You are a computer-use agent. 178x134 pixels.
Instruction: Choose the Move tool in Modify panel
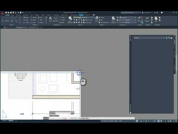(26, 17)
